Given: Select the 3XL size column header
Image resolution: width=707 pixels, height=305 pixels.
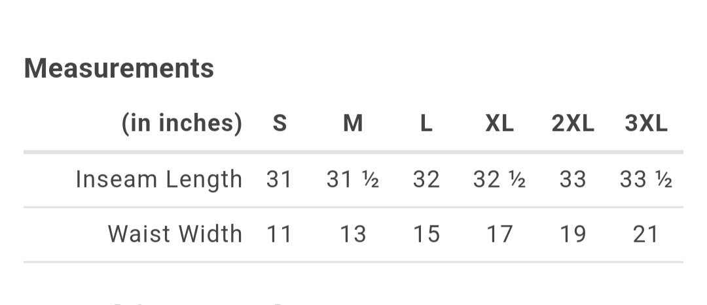Looking at the screenshot, I should coord(646,123).
